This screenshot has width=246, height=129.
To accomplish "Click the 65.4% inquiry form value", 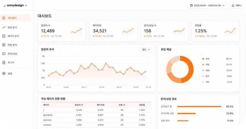I will [x=230, y=107].
